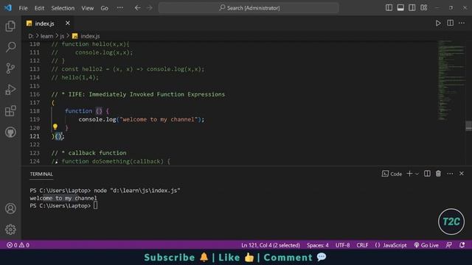Select the js breadcrumb folder

[x=62, y=36]
